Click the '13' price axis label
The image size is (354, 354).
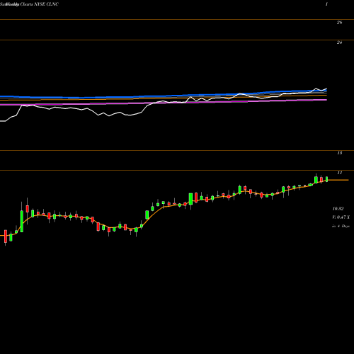click(x=339, y=153)
